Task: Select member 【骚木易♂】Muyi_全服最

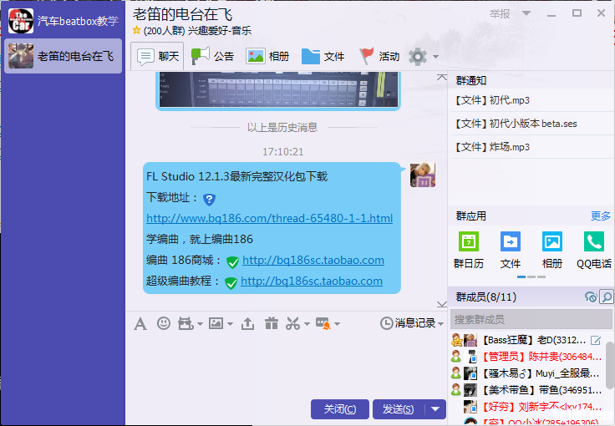Action: 527,373
